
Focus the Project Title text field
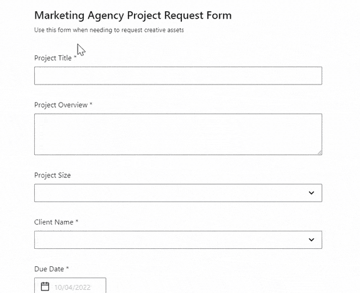(x=178, y=76)
